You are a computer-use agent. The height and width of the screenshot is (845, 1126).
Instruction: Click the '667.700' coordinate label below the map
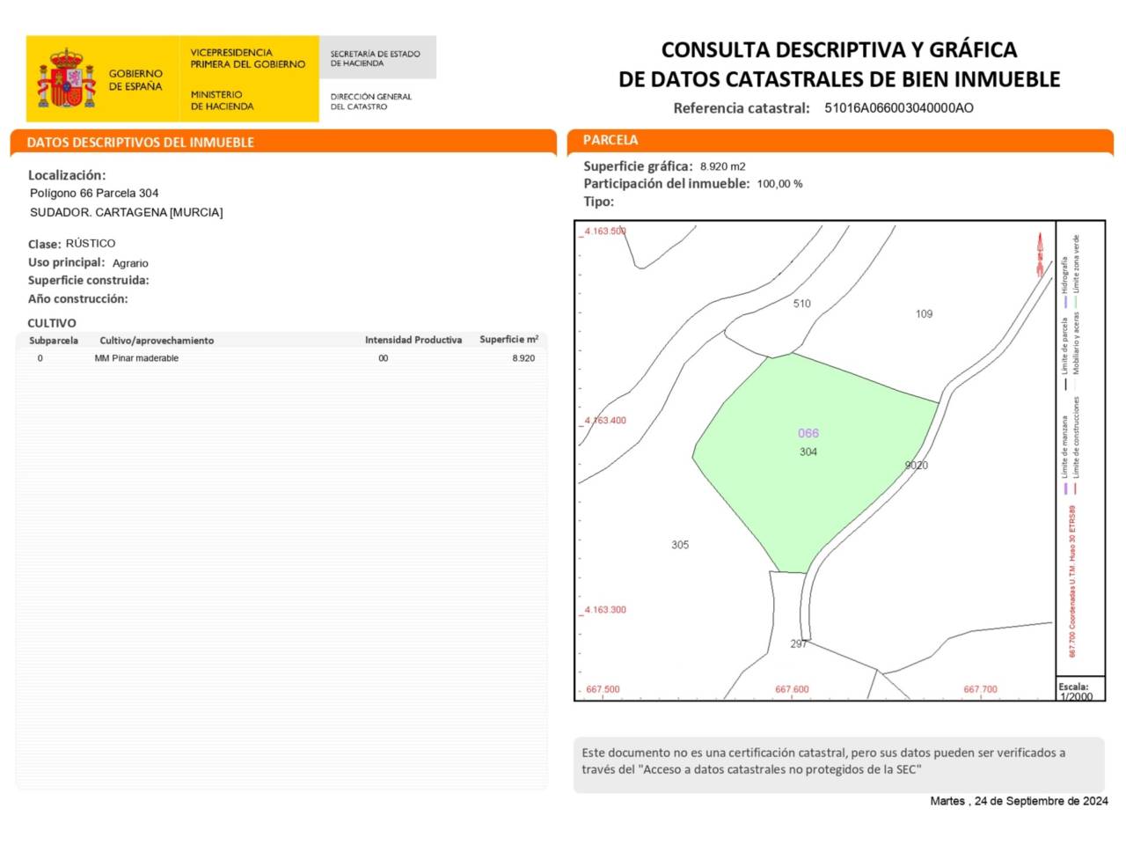[x=981, y=690]
